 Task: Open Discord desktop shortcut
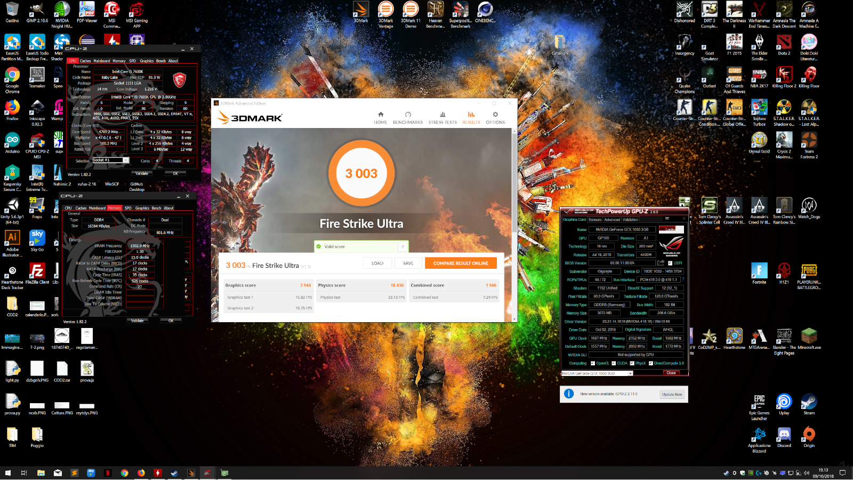click(784, 437)
